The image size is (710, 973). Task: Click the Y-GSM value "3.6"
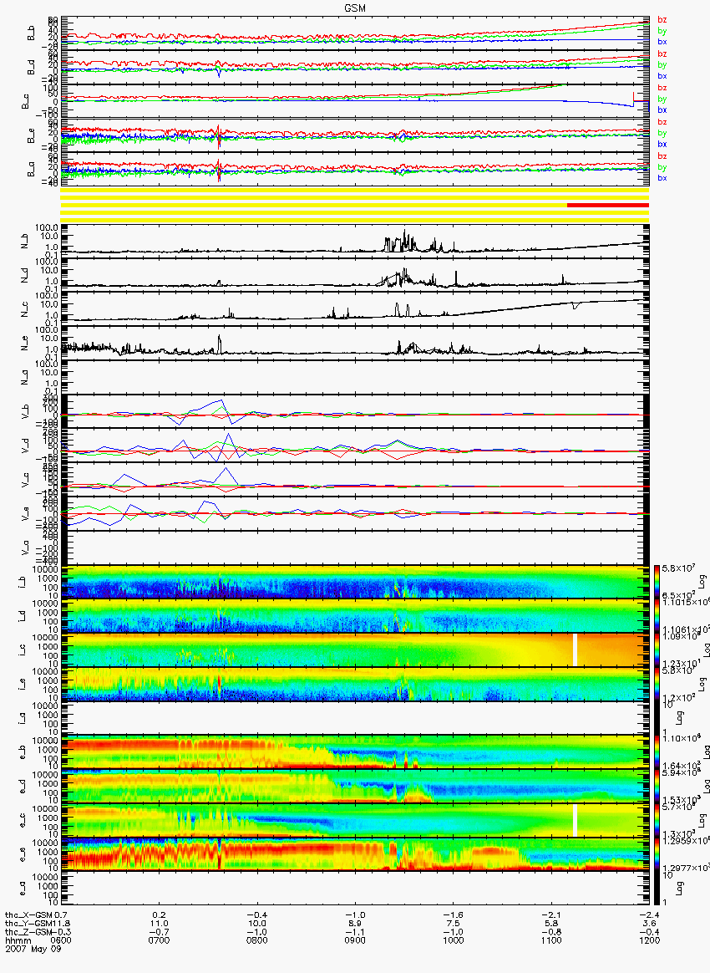(x=649, y=924)
